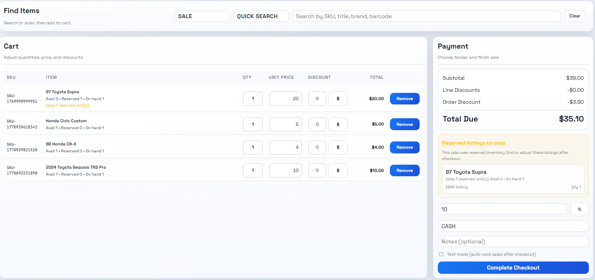Remove Honda Civic Custom from cart
The height and width of the screenshot is (280, 595).
pos(405,124)
